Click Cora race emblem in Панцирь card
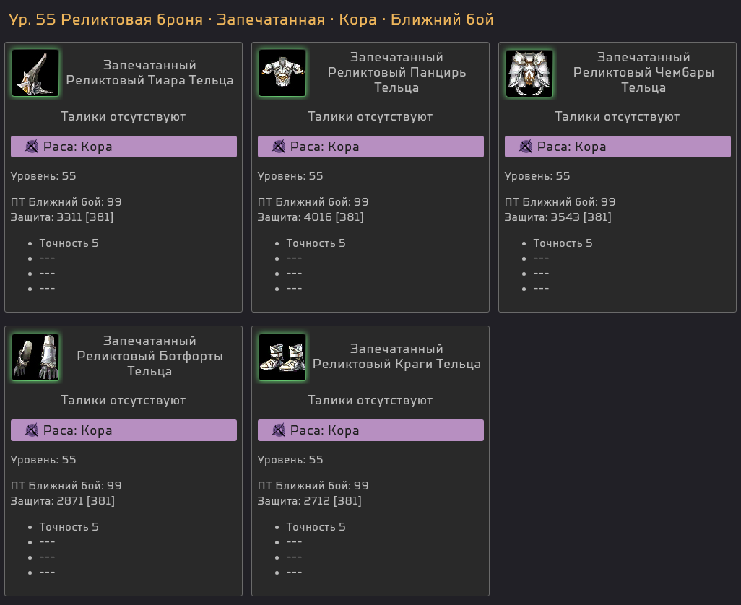This screenshot has width=741, height=605. coord(278,147)
